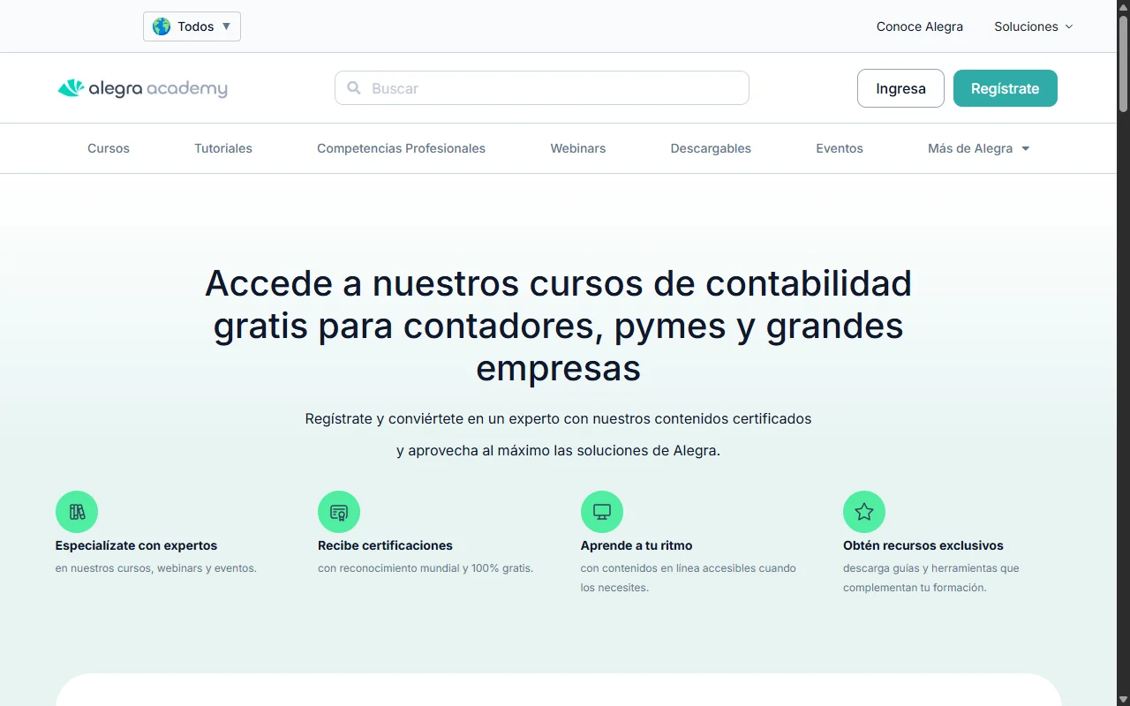Click the monitor icon above Aprende a tu ritmo
This screenshot has width=1130, height=706.
coord(602,512)
